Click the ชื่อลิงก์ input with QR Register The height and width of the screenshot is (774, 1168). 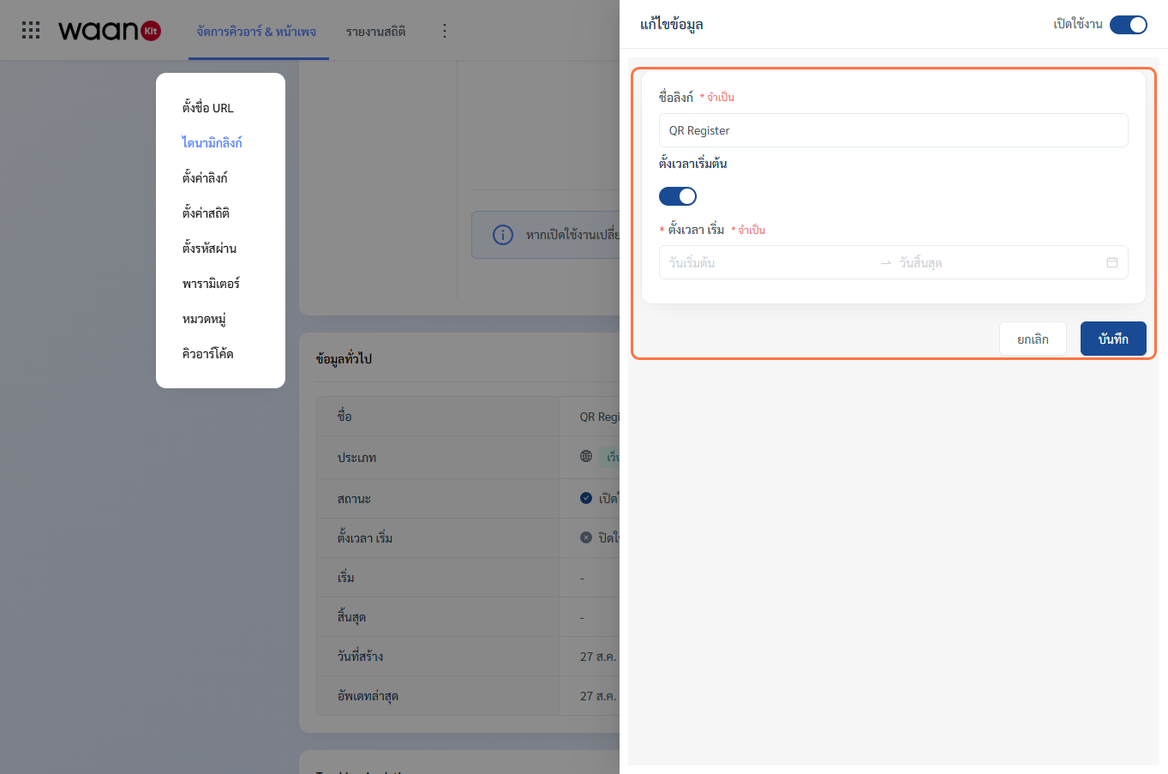(893, 130)
